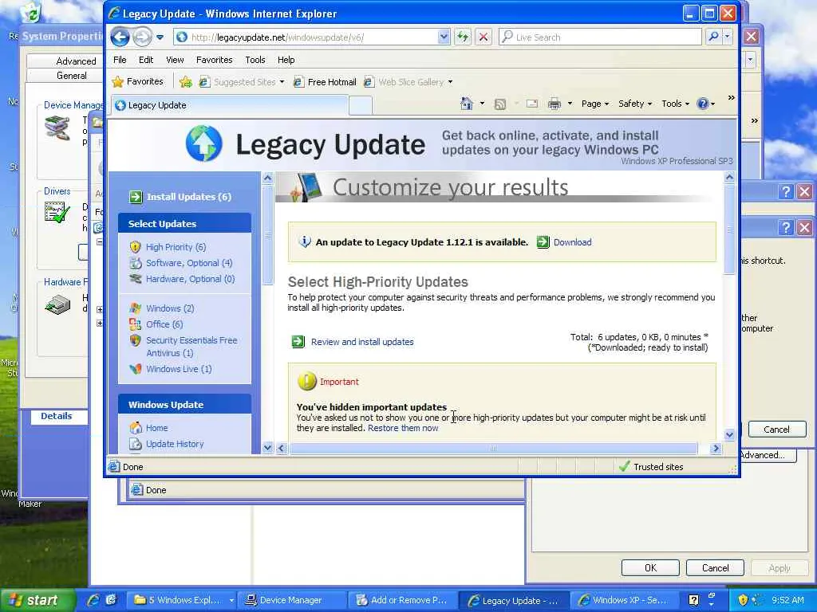Screen dimensions: 817x612
Task: Open the IE Help question mark icon
Action: (703, 104)
